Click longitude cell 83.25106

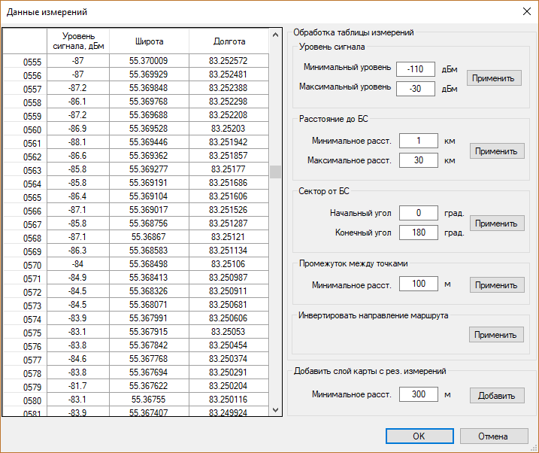[x=229, y=264]
